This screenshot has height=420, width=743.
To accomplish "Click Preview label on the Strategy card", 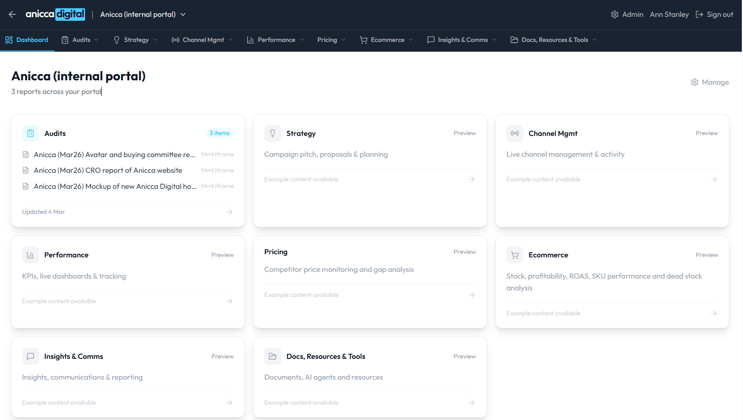I will coord(464,133).
